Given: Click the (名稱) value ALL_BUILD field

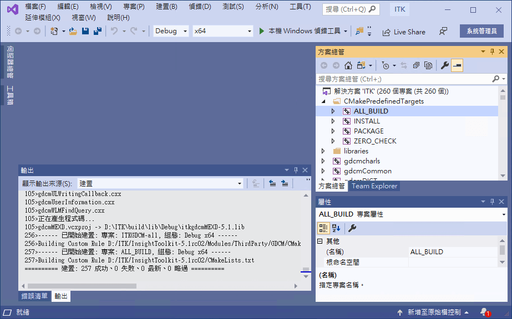Looking at the screenshot, I should (x=453, y=252).
